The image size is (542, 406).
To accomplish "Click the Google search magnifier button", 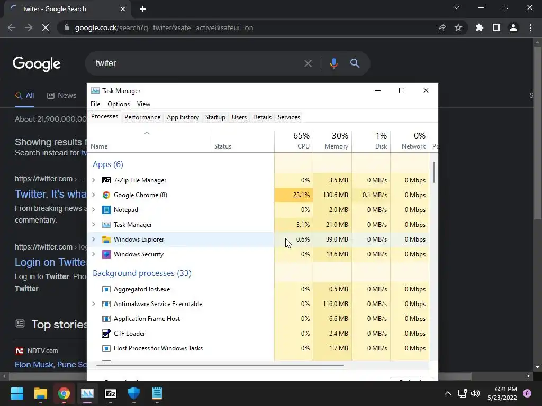I will (355, 63).
